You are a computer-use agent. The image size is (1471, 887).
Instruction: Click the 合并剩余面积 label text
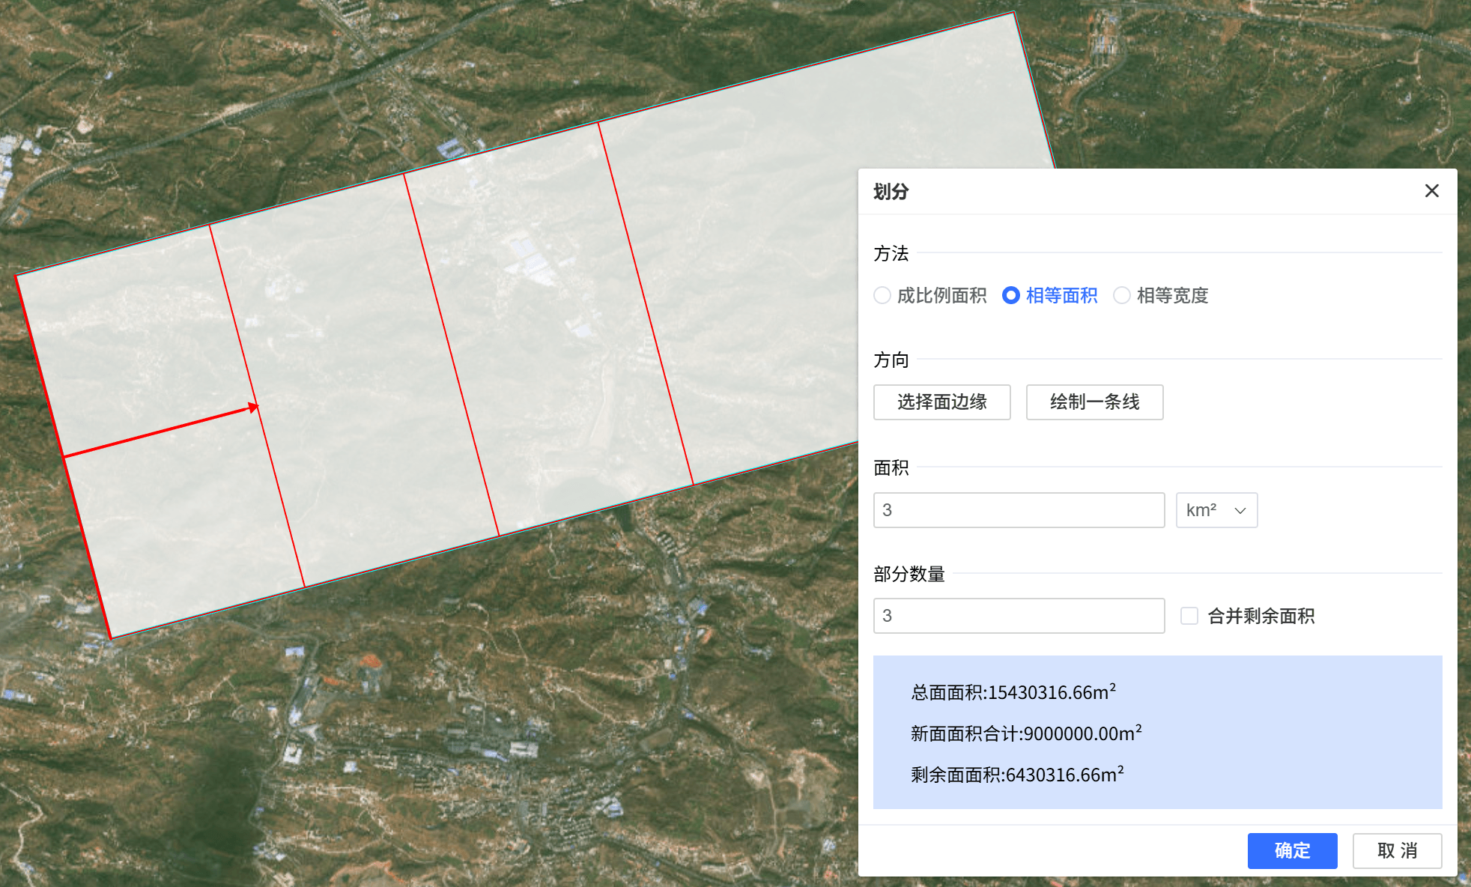pyautogui.click(x=1261, y=616)
